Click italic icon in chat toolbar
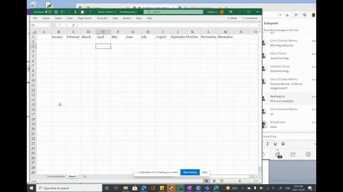The width and height of the screenshot is (343, 192). tap(267, 144)
